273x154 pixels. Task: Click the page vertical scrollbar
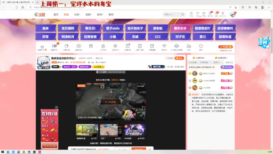[x=272, y=40]
